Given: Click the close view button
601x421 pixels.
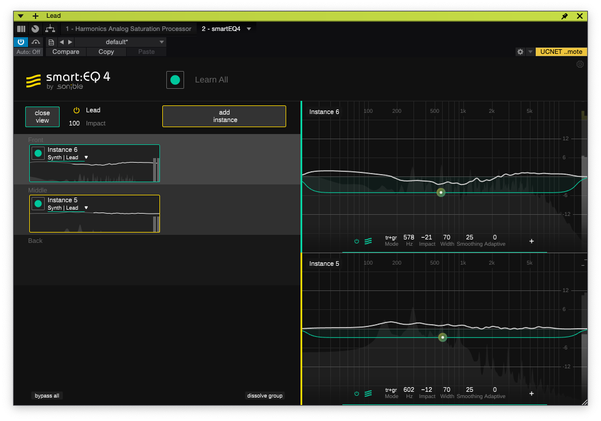Looking at the screenshot, I should tap(42, 117).
